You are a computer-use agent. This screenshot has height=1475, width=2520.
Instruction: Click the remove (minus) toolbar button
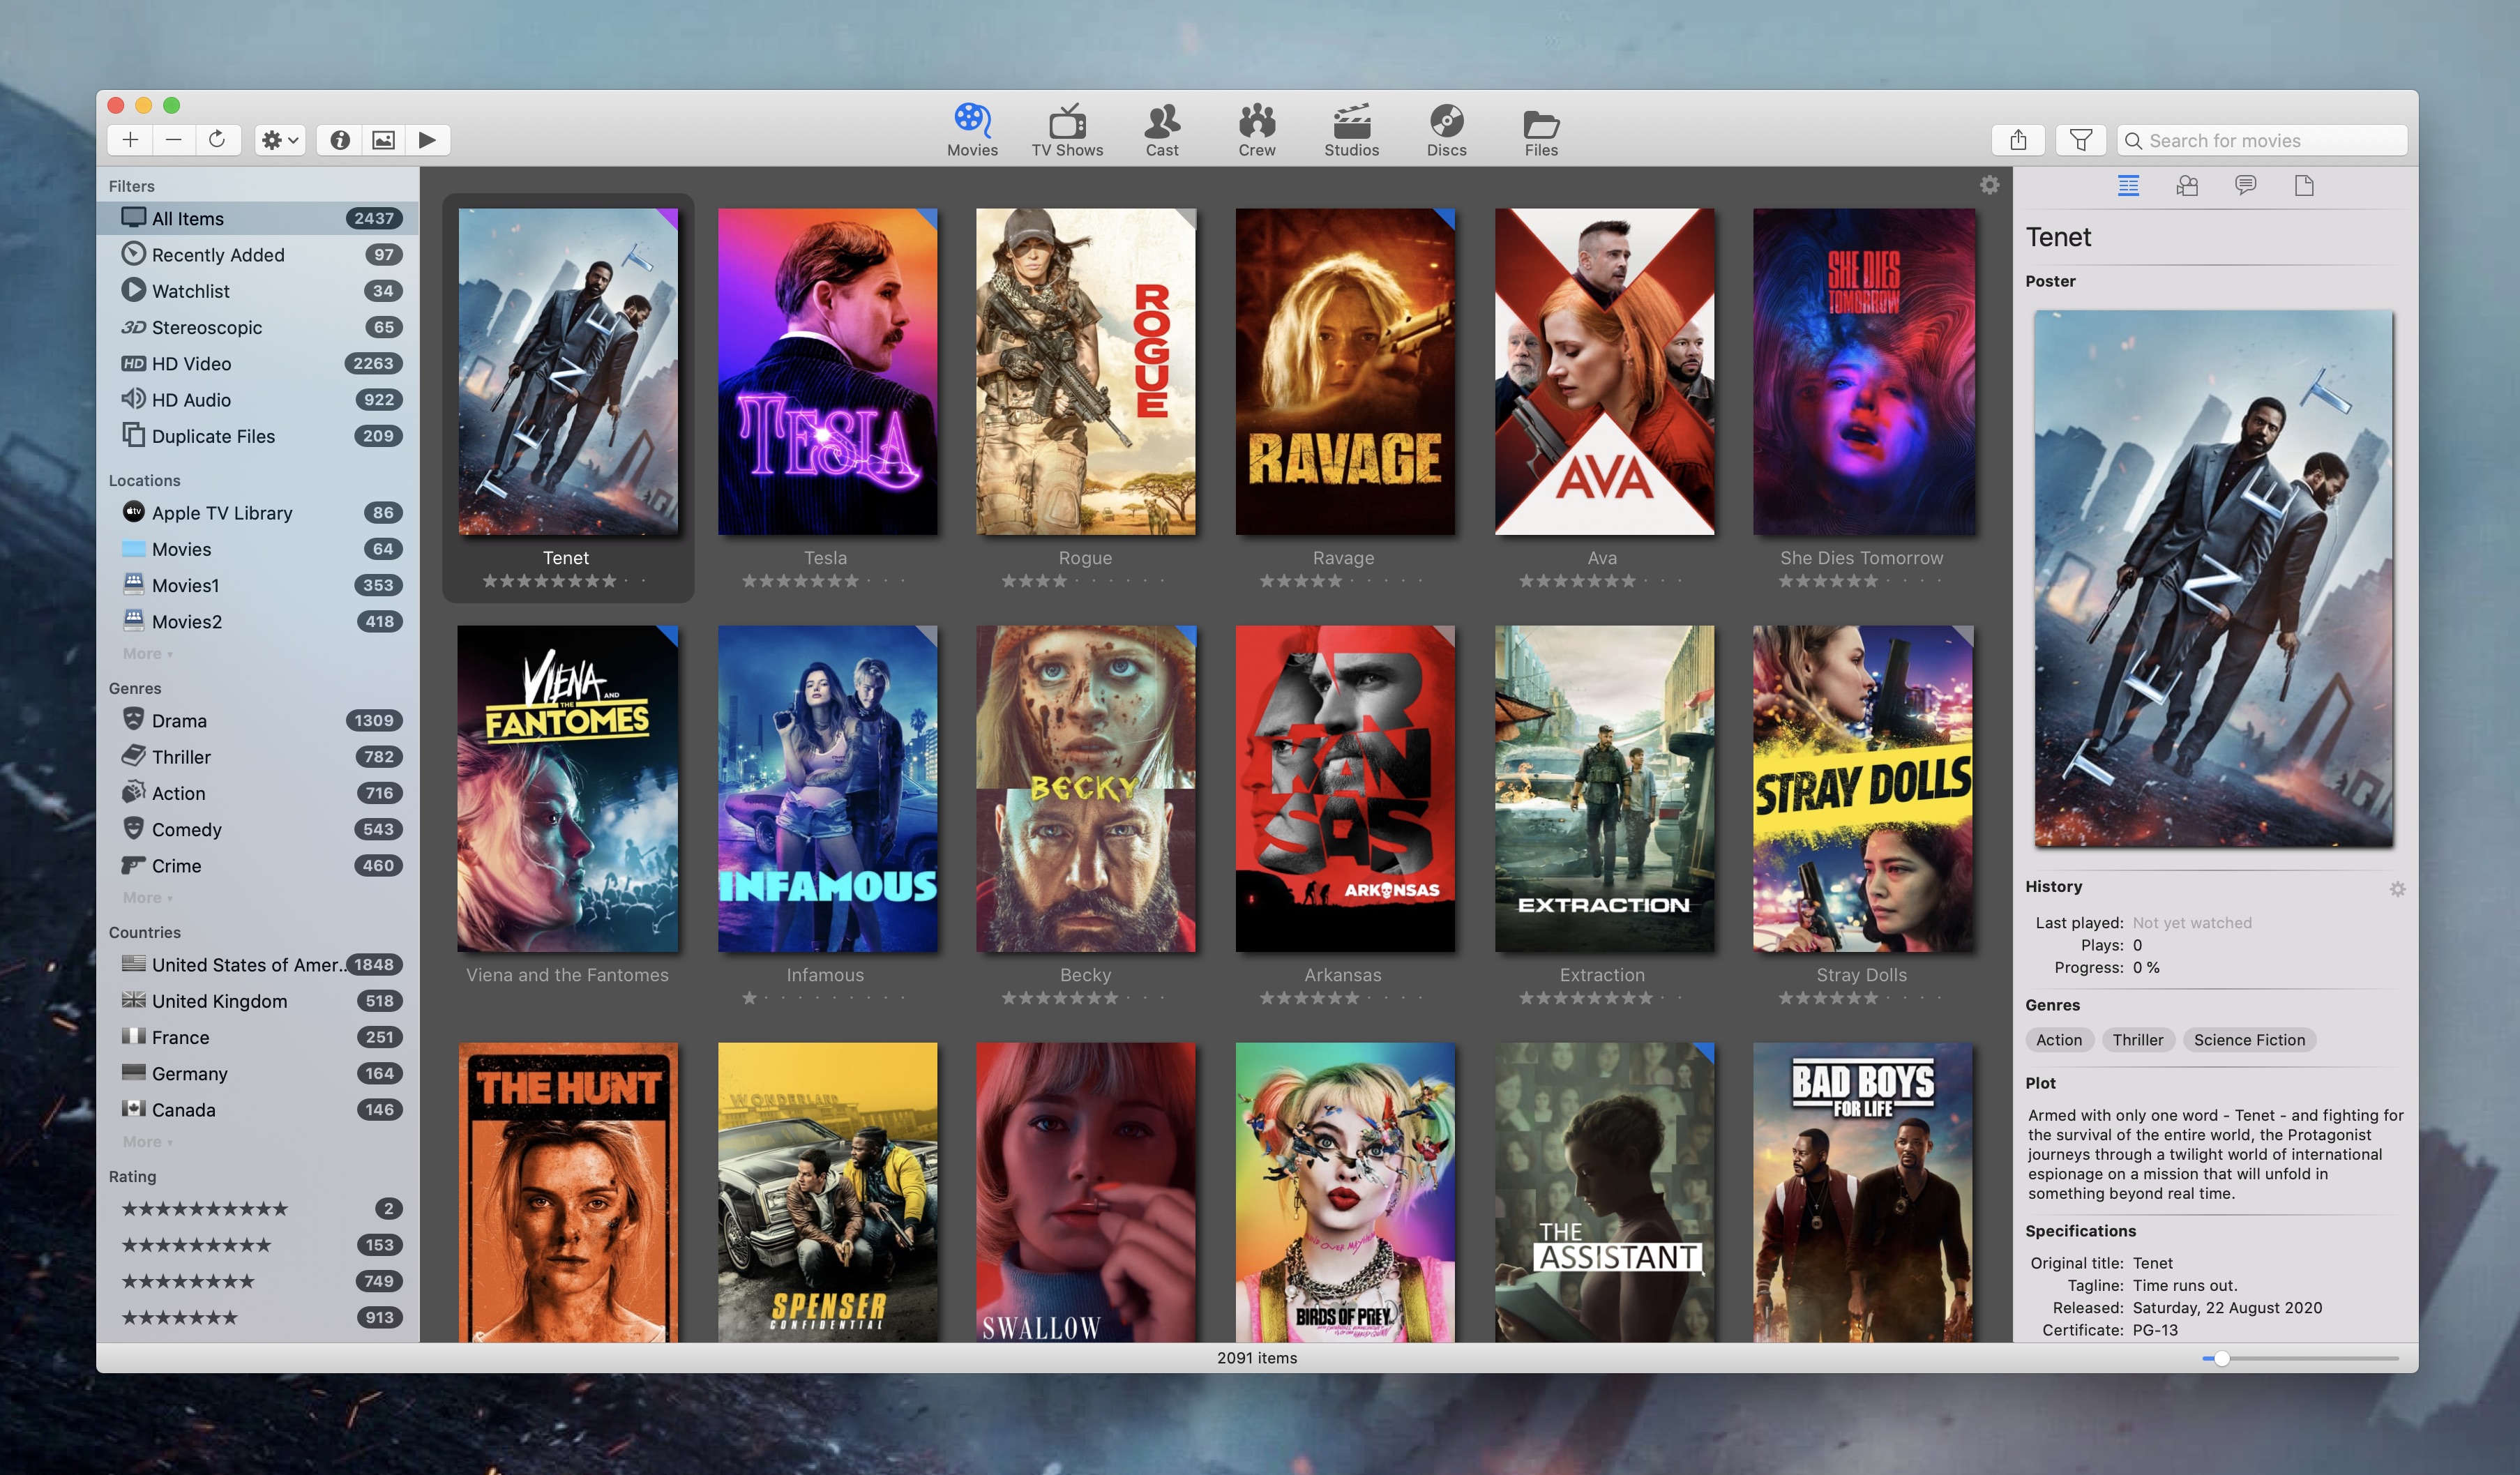click(174, 140)
